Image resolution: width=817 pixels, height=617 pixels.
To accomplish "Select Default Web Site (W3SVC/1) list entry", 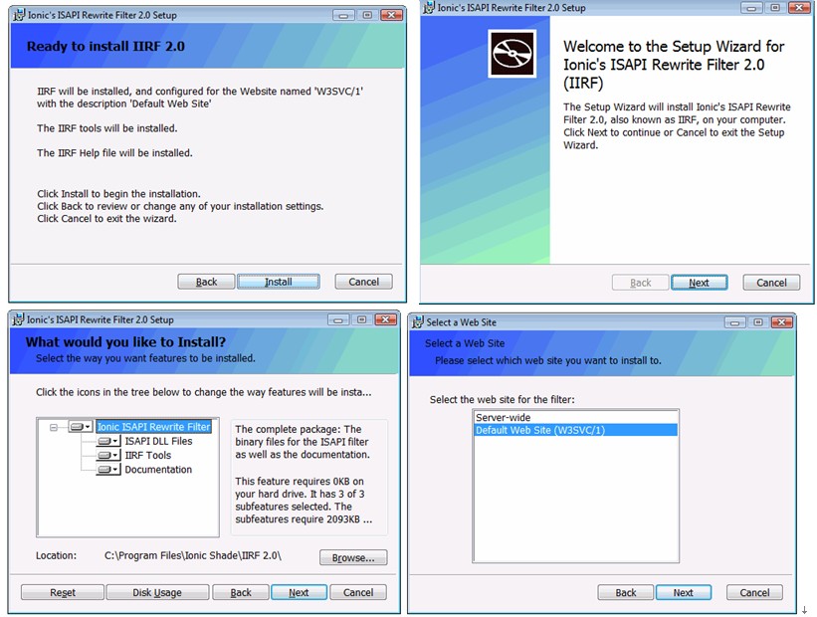I will (576, 430).
